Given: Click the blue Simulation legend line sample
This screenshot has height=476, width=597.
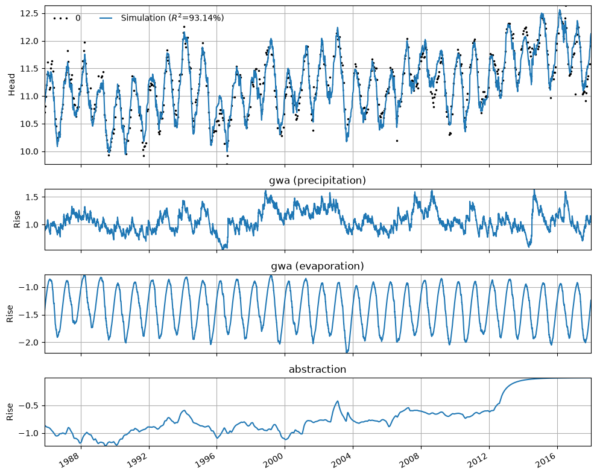Looking at the screenshot, I should tap(106, 18).
